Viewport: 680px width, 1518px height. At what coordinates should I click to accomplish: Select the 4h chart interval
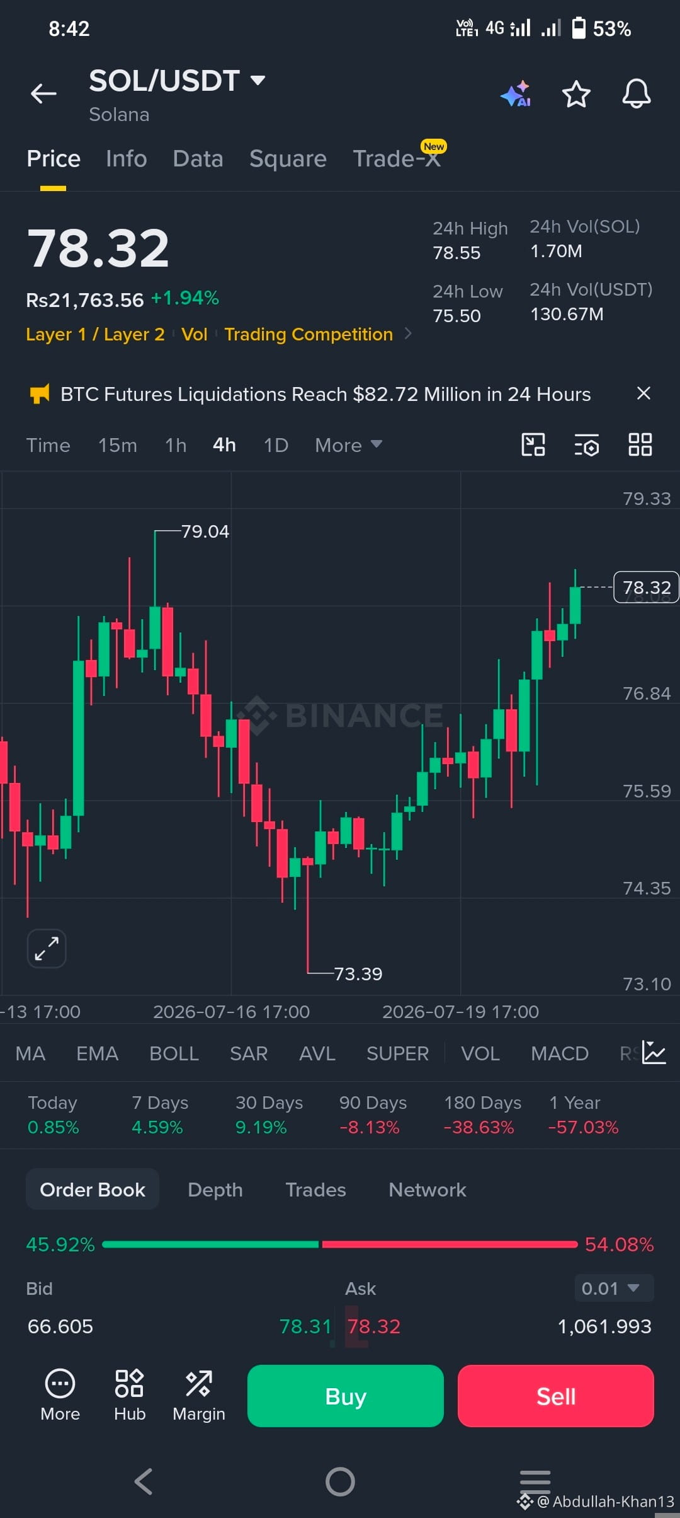point(224,445)
